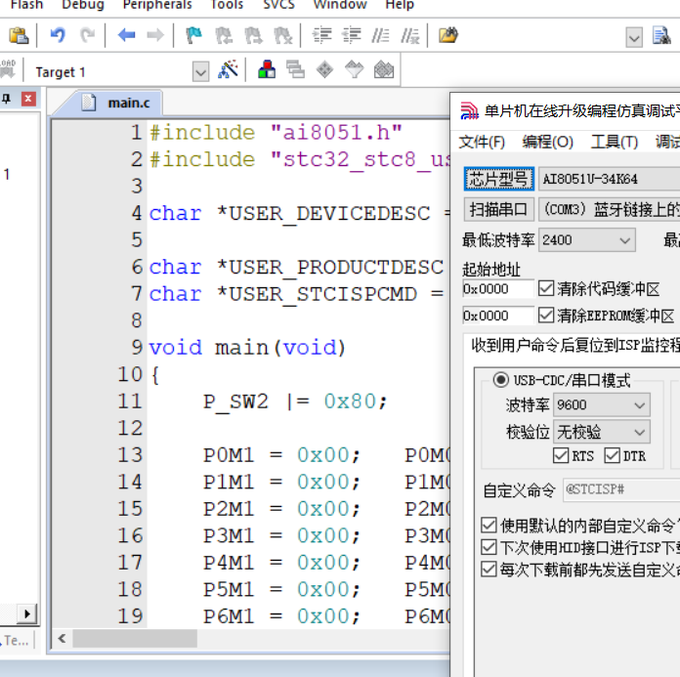Insert or remove bookmark flag
Viewport: 680px width, 677px height.
tap(193, 35)
